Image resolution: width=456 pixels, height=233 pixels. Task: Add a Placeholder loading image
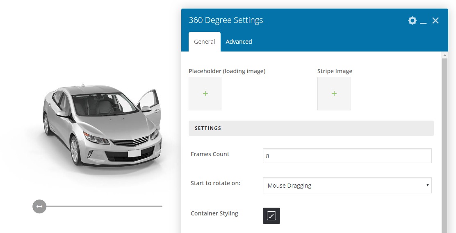(205, 94)
